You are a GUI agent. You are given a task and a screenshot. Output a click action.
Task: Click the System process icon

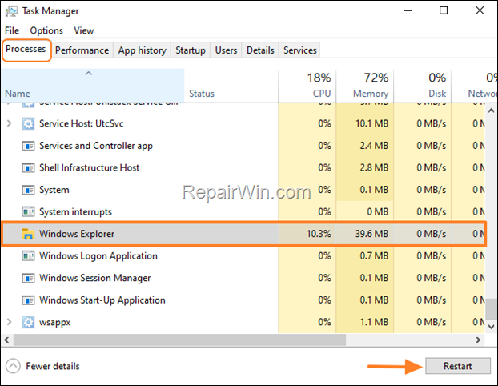[28, 190]
